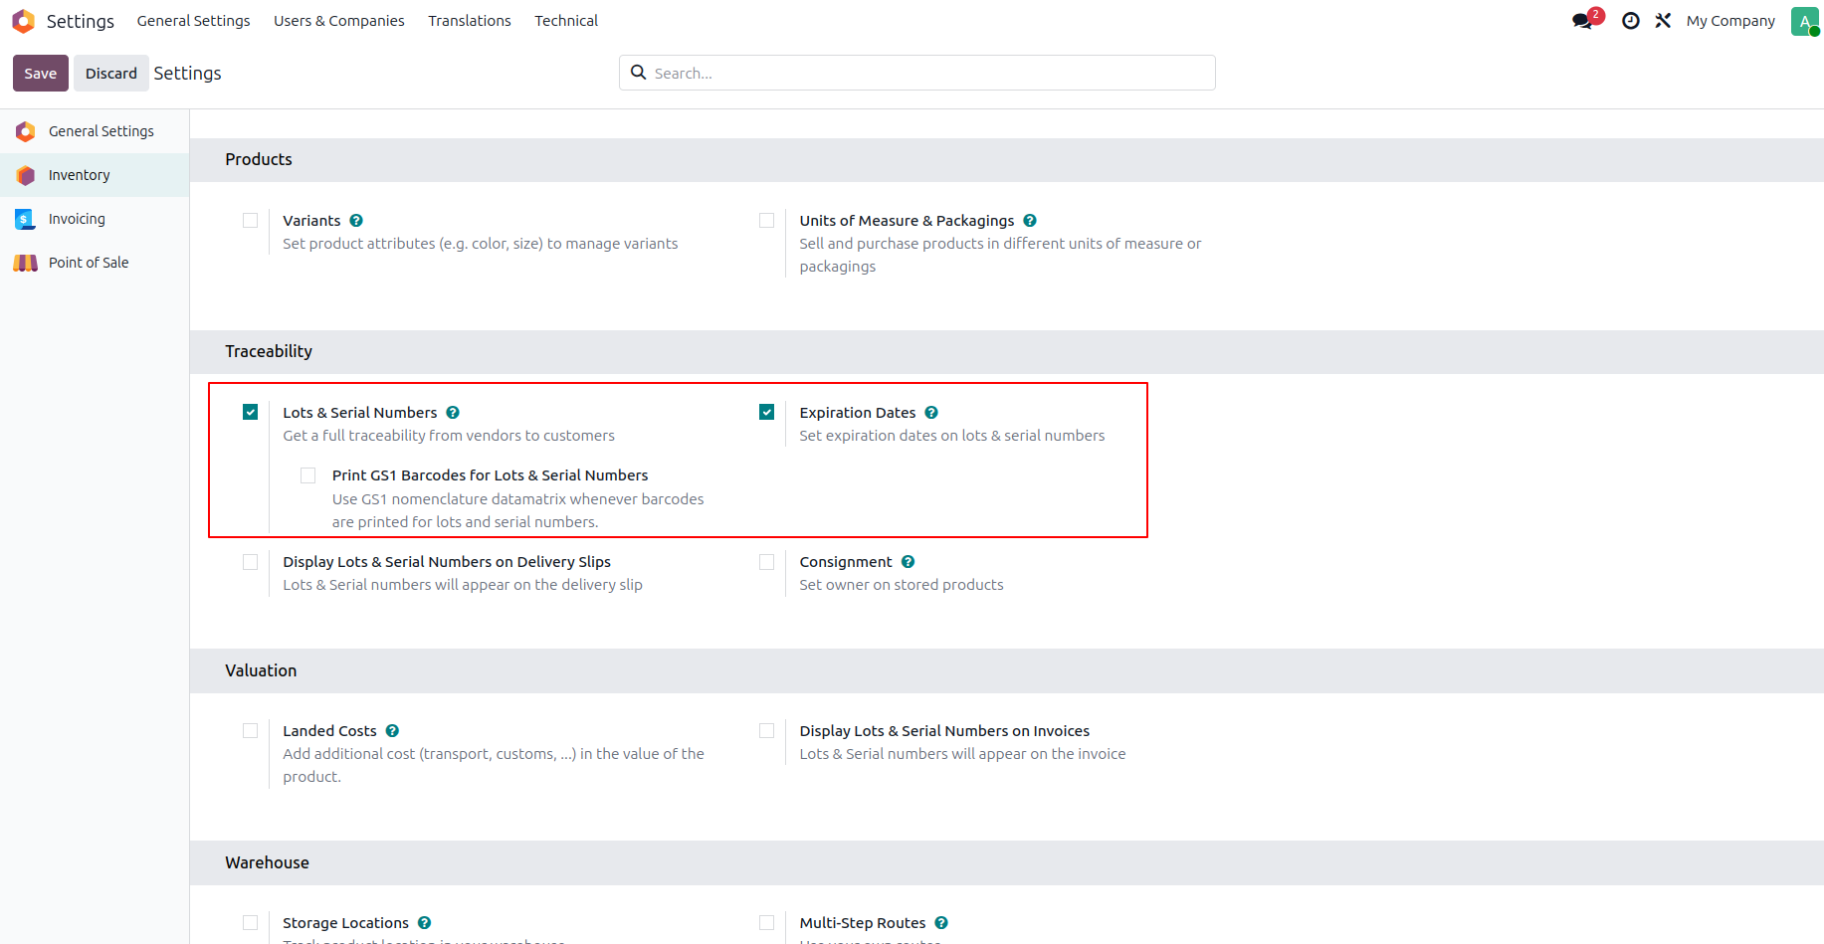Enable Display Lots on Delivery Slips

pyautogui.click(x=251, y=562)
